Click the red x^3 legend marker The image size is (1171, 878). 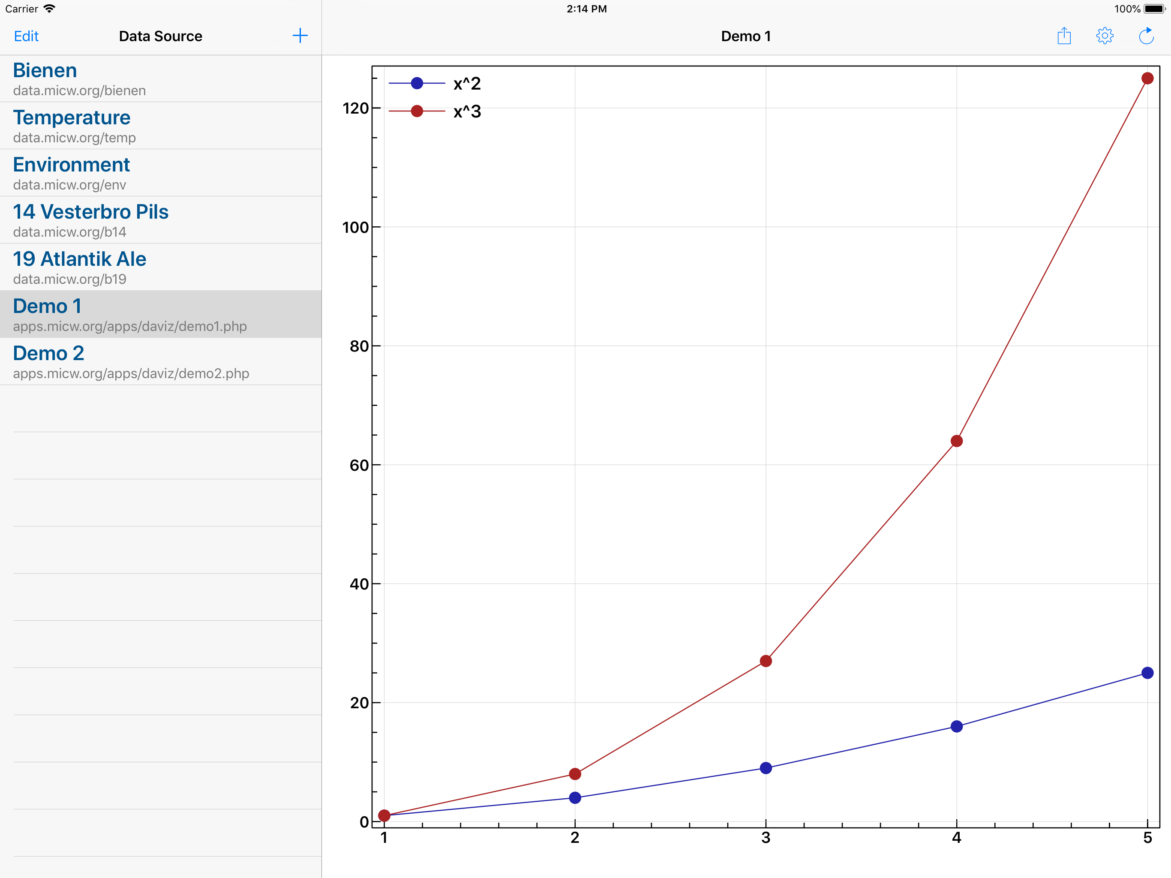pos(417,111)
